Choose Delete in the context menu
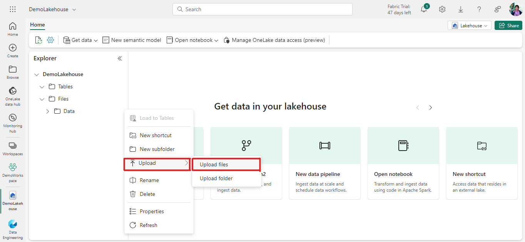 (x=159, y=194)
